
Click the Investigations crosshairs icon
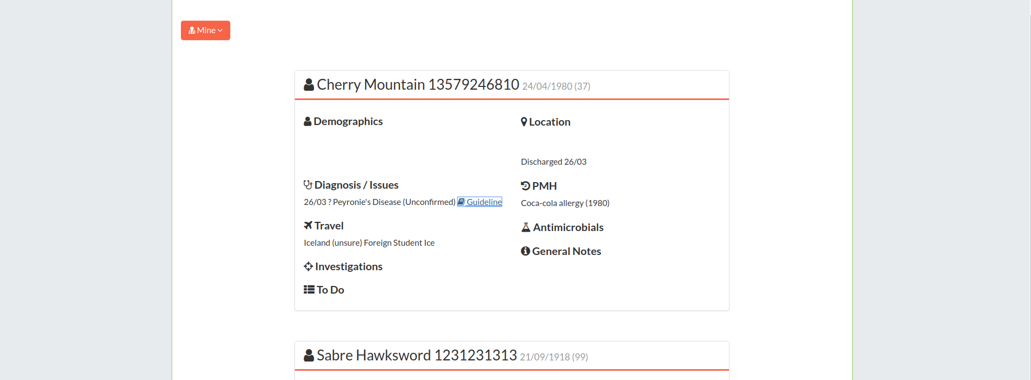(308, 266)
